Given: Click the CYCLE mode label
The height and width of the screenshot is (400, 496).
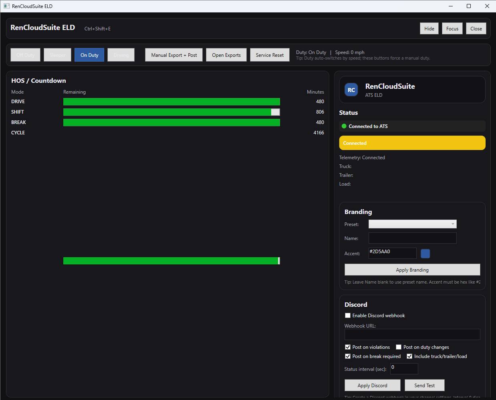Looking at the screenshot, I should (18, 133).
